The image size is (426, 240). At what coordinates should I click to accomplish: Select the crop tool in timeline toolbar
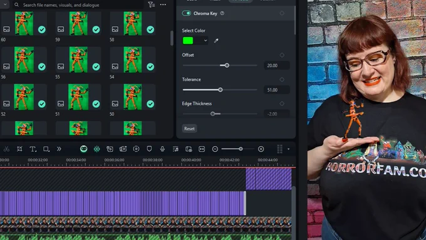tap(19, 149)
